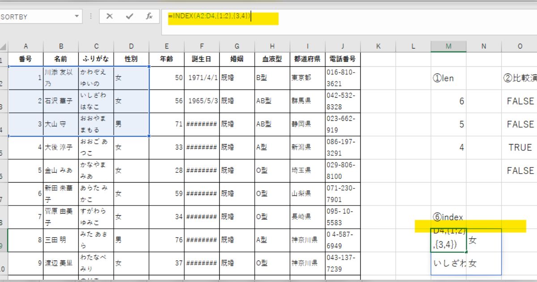Select the birthday cell 1971/4/1

(201, 77)
